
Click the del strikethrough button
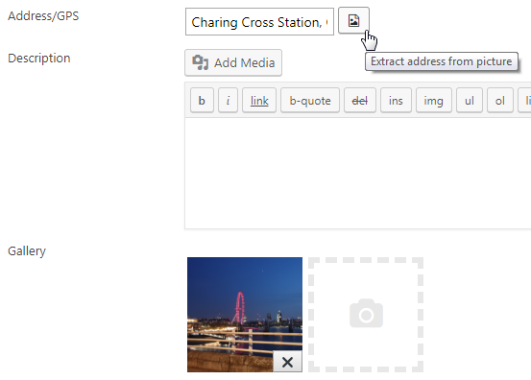[360, 100]
